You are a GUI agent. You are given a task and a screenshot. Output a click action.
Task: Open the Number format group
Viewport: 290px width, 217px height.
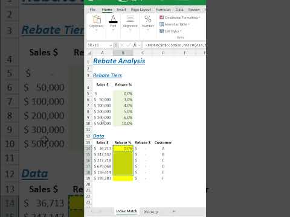coord(148,23)
